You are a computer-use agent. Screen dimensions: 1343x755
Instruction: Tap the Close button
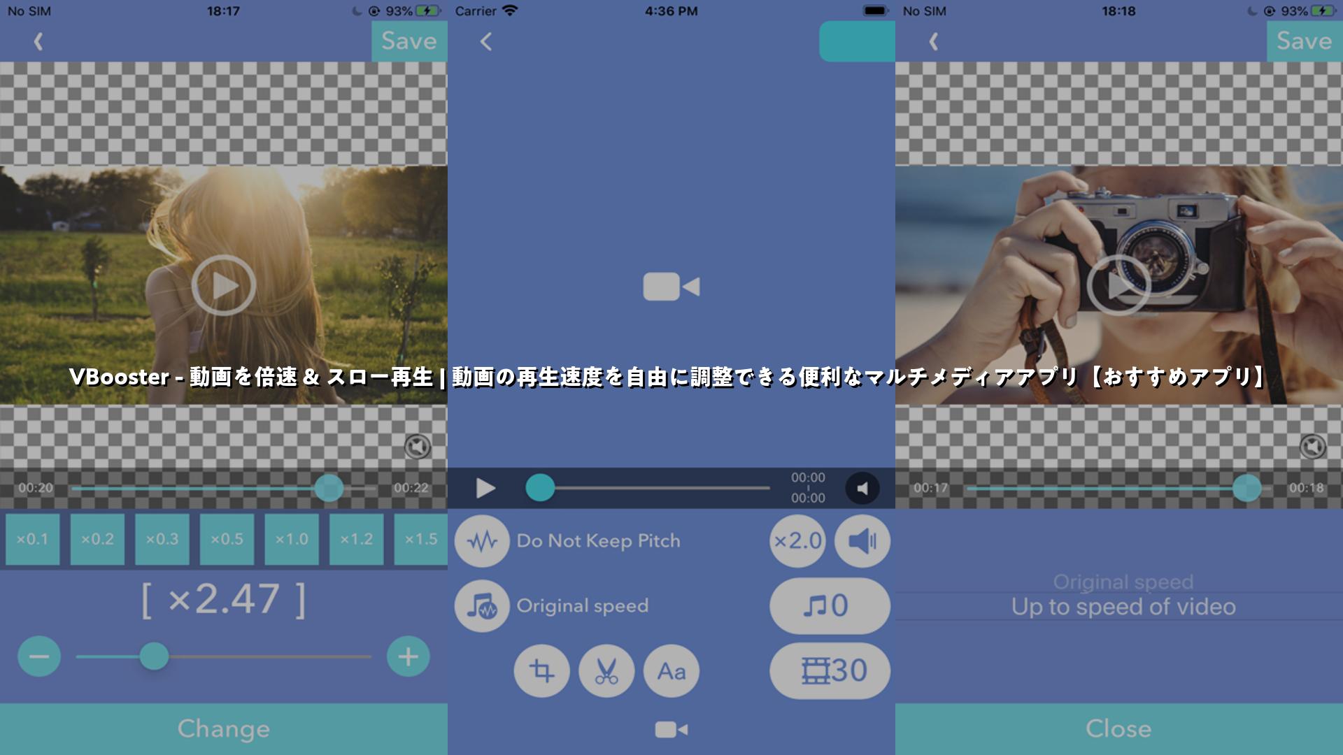[x=1119, y=729]
